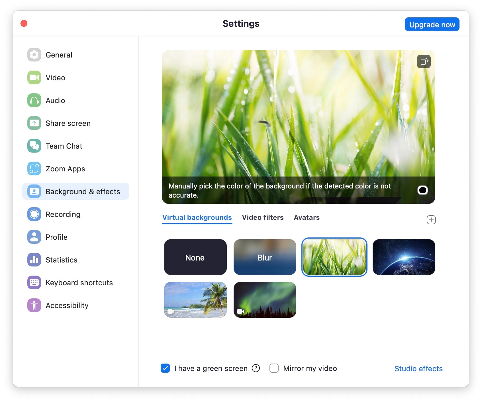Select the Earth from space background

point(404,257)
